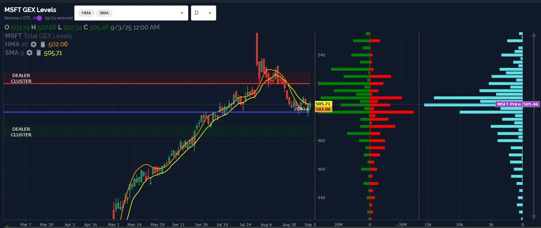Screen dimensions: 541x228
Task: Click the '09/03 removed' text
Action: [x=59, y=18]
